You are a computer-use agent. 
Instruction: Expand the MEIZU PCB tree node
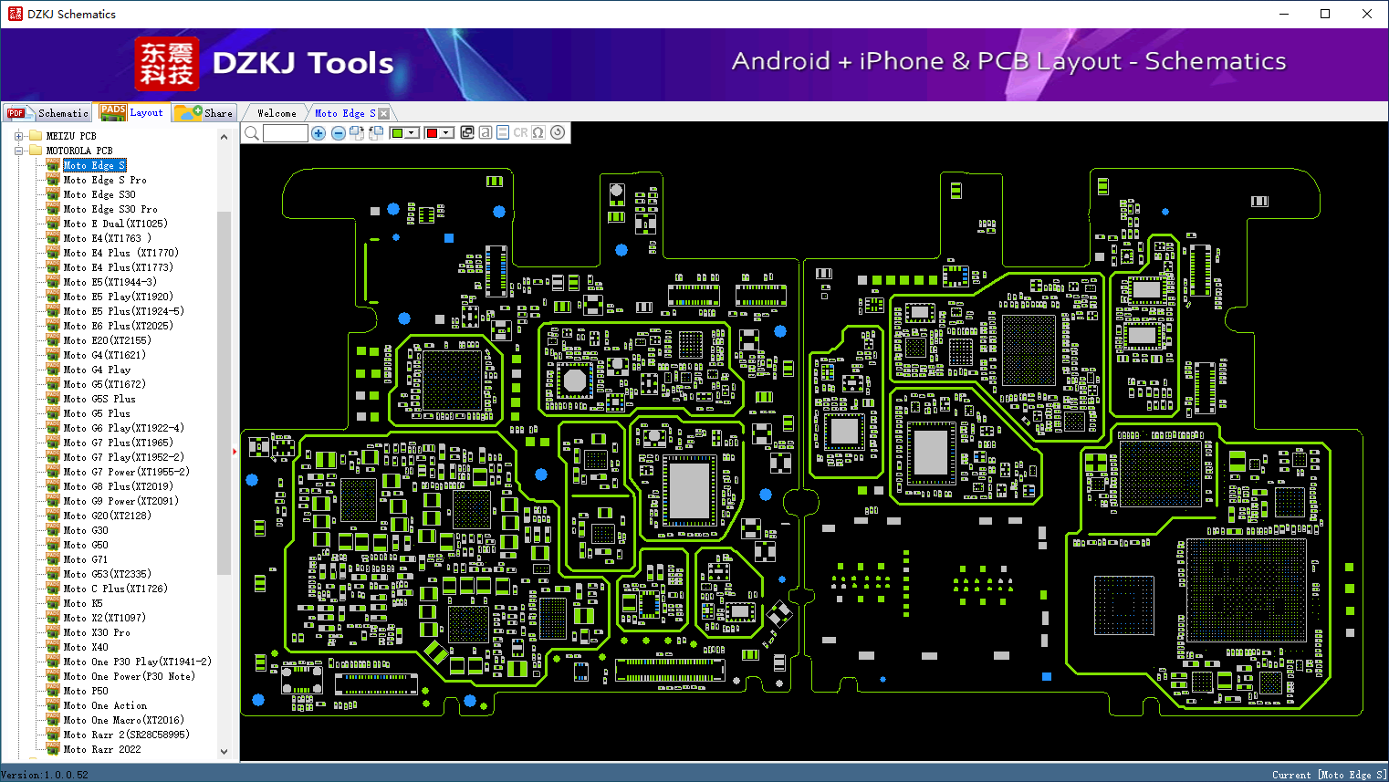click(18, 136)
